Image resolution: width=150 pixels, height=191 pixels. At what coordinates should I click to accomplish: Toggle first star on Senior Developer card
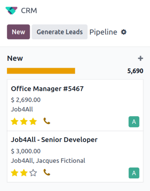pyautogui.click(x=15, y=173)
